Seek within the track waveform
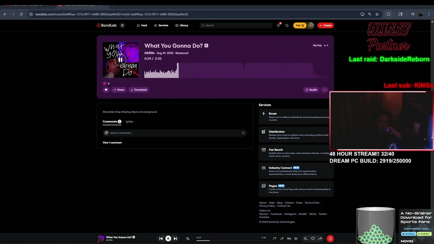Image resolution: width=434 pixels, height=244 pixels. click(236, 70)
